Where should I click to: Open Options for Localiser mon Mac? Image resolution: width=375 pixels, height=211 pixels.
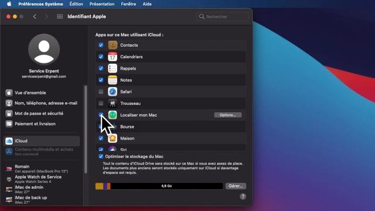228,115
